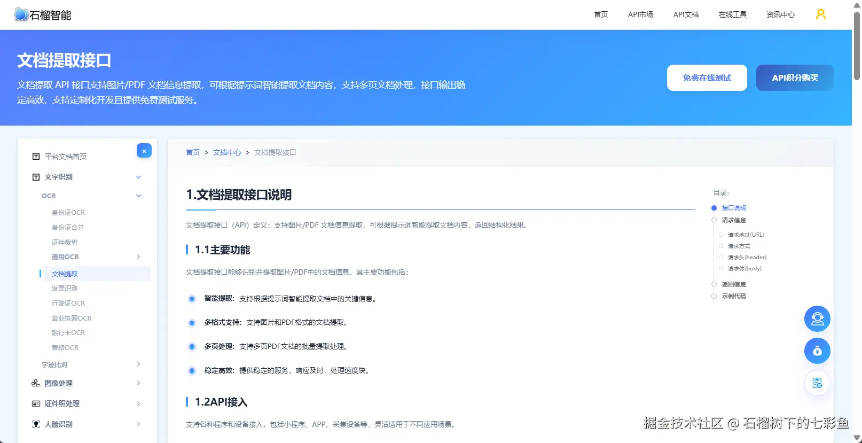Viewport: 862px width, 443px height.
Task: Select 发票识别 in the sidebar
Action: coord(65,289)
